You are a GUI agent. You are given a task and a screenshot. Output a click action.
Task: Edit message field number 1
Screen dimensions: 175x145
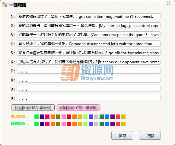point(89,16)
